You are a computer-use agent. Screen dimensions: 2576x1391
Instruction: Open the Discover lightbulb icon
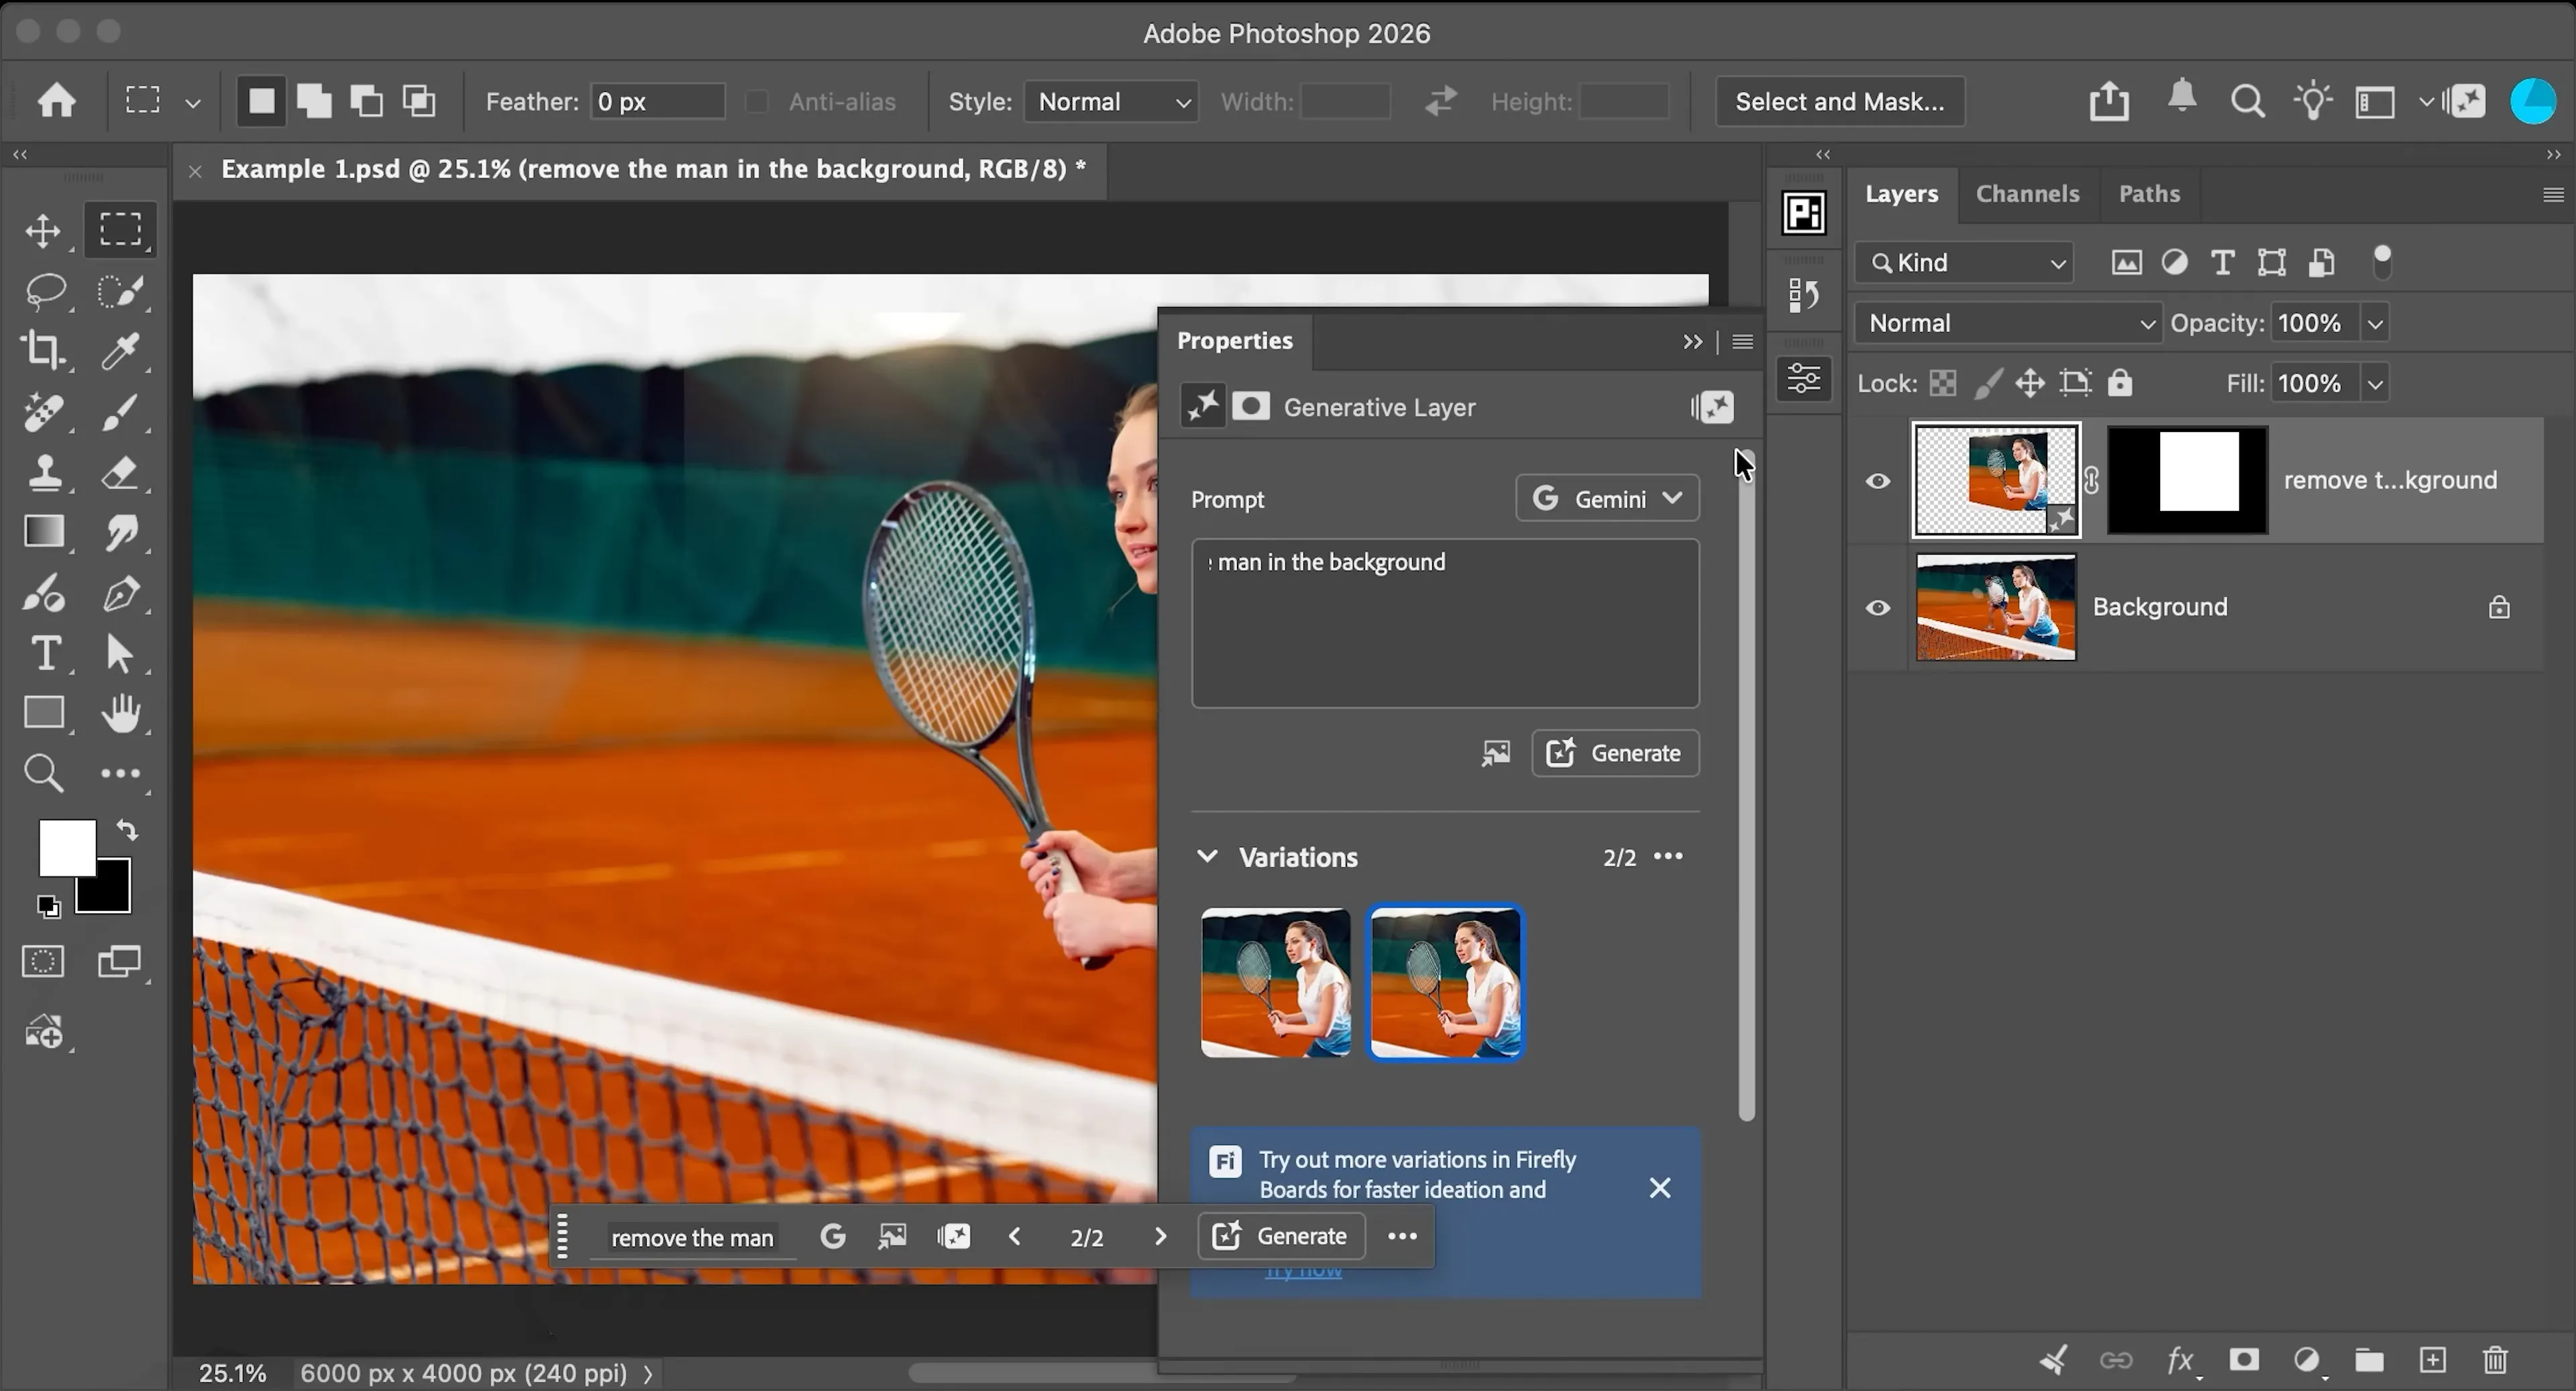(x=2313, y=101)
